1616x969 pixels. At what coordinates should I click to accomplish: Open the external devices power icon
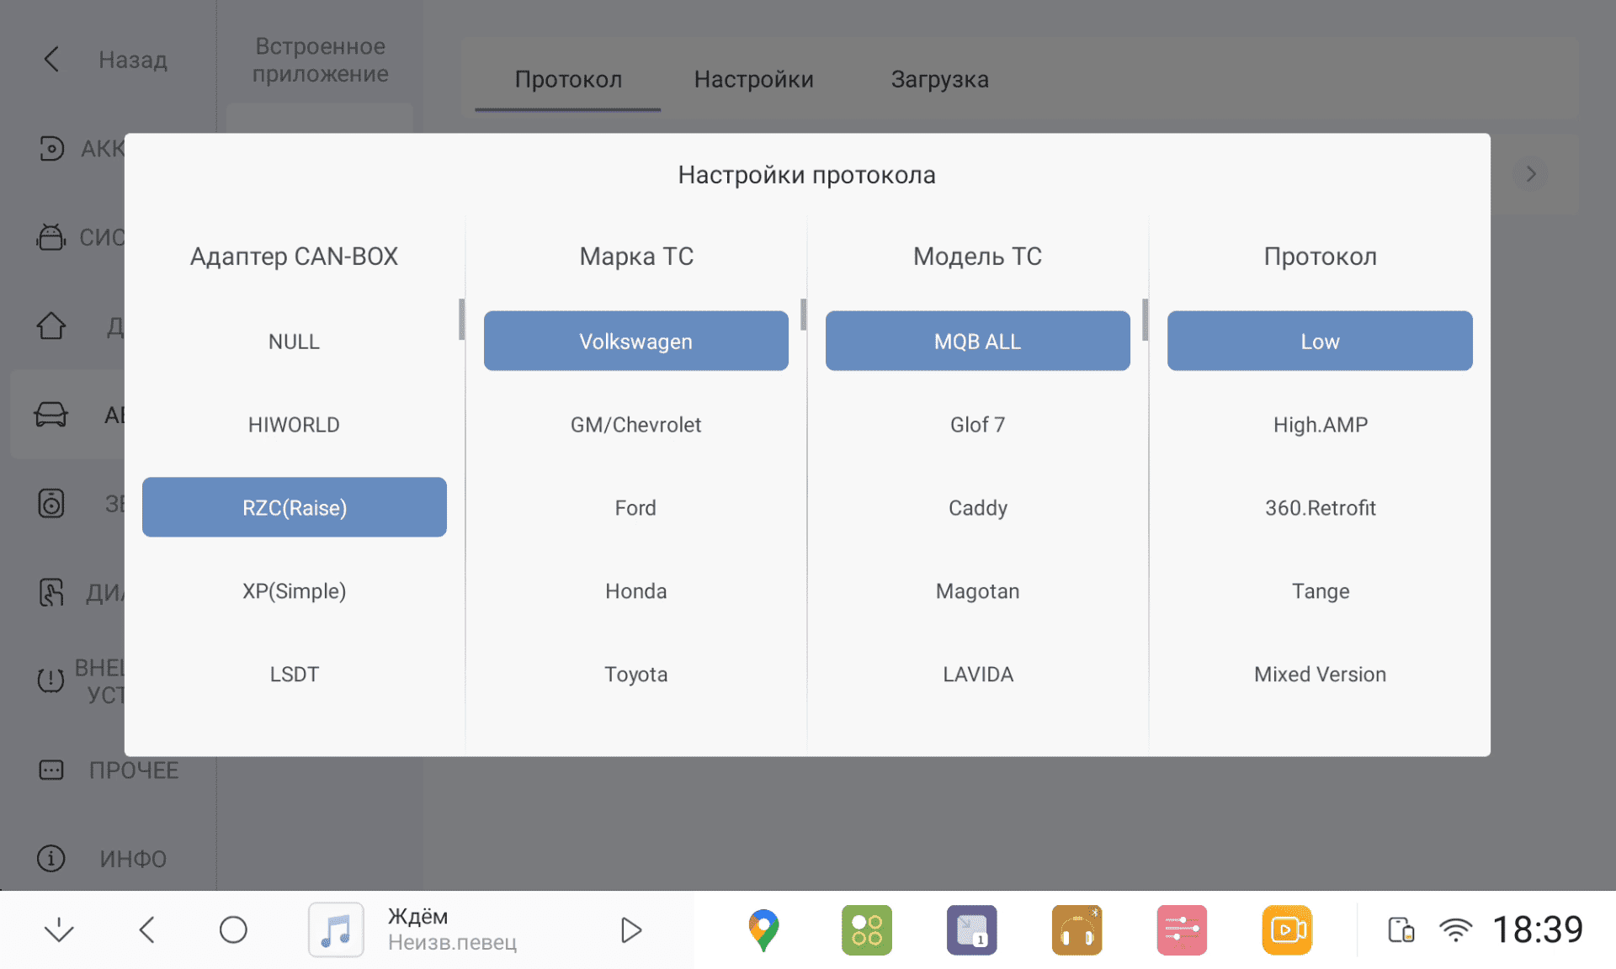point(51,680)
